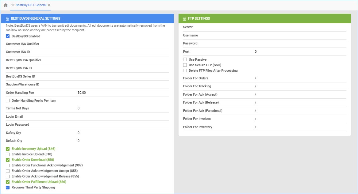Click the Port value field
358x194 pixels.
tap(300, 51)
